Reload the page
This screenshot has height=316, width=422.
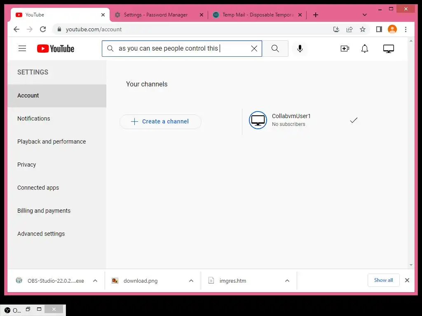point(43,29)
